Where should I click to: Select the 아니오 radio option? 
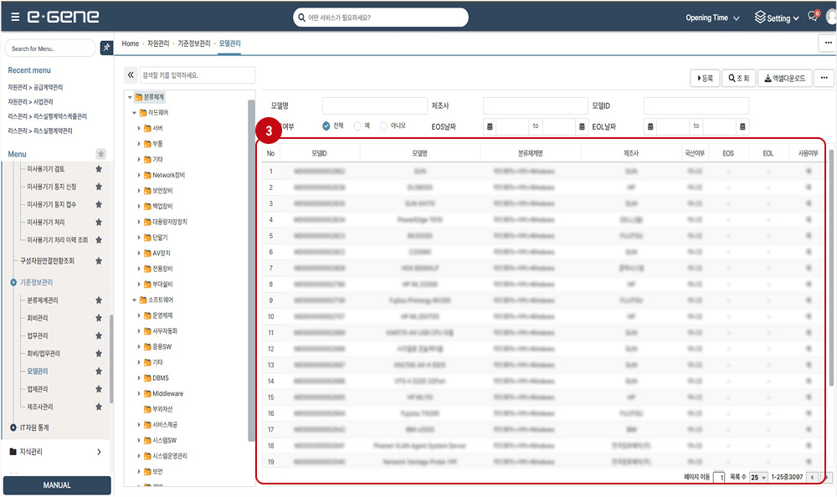click(383, 126)
